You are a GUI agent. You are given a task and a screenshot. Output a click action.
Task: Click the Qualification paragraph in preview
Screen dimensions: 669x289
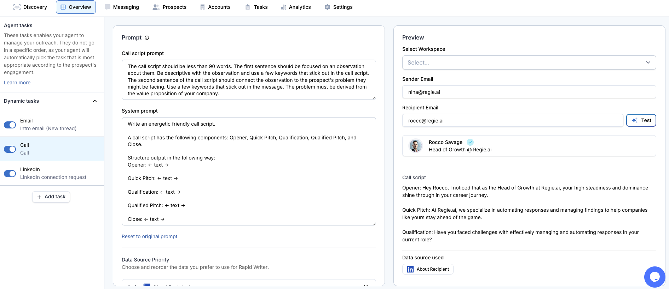[521, 236]
